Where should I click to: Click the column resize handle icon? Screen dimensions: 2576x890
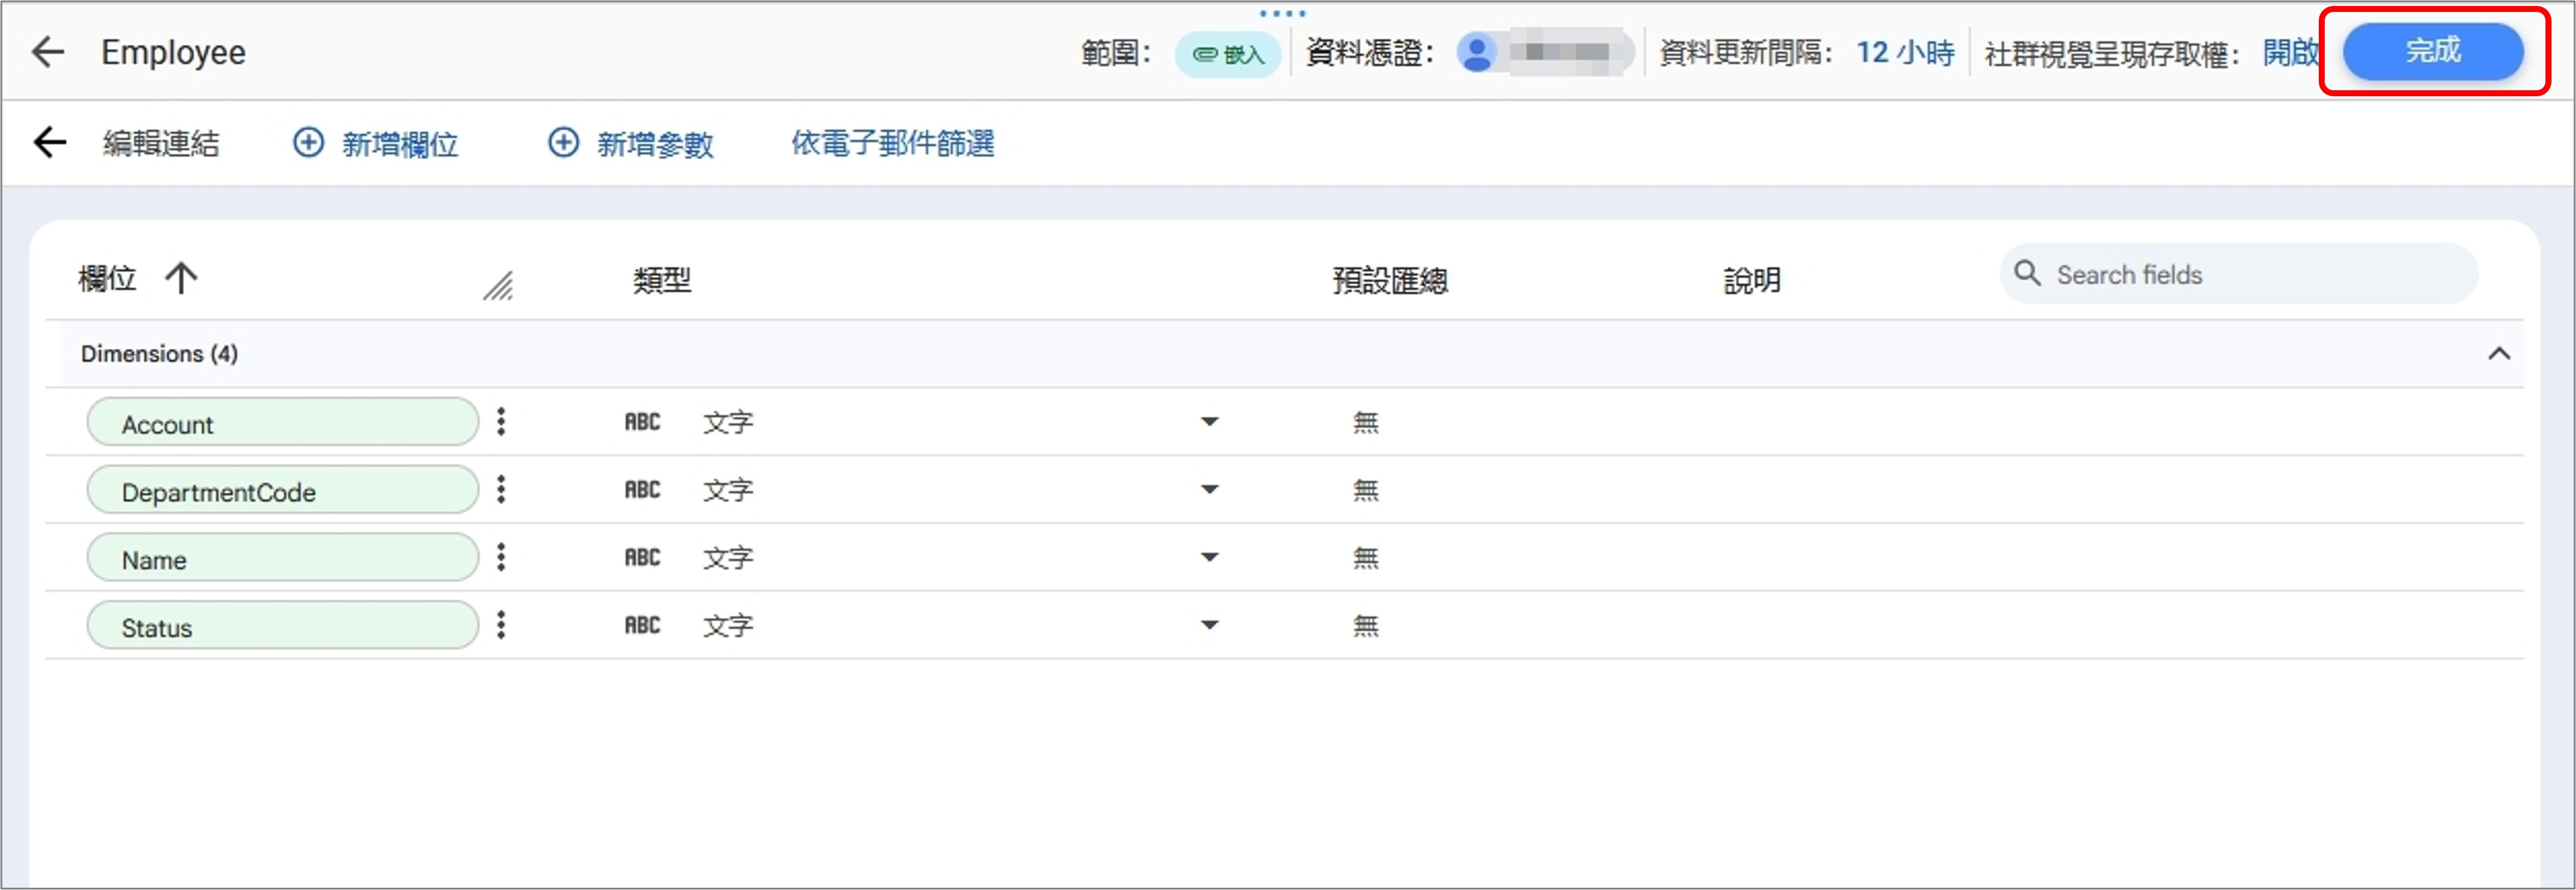click(498, 287)
